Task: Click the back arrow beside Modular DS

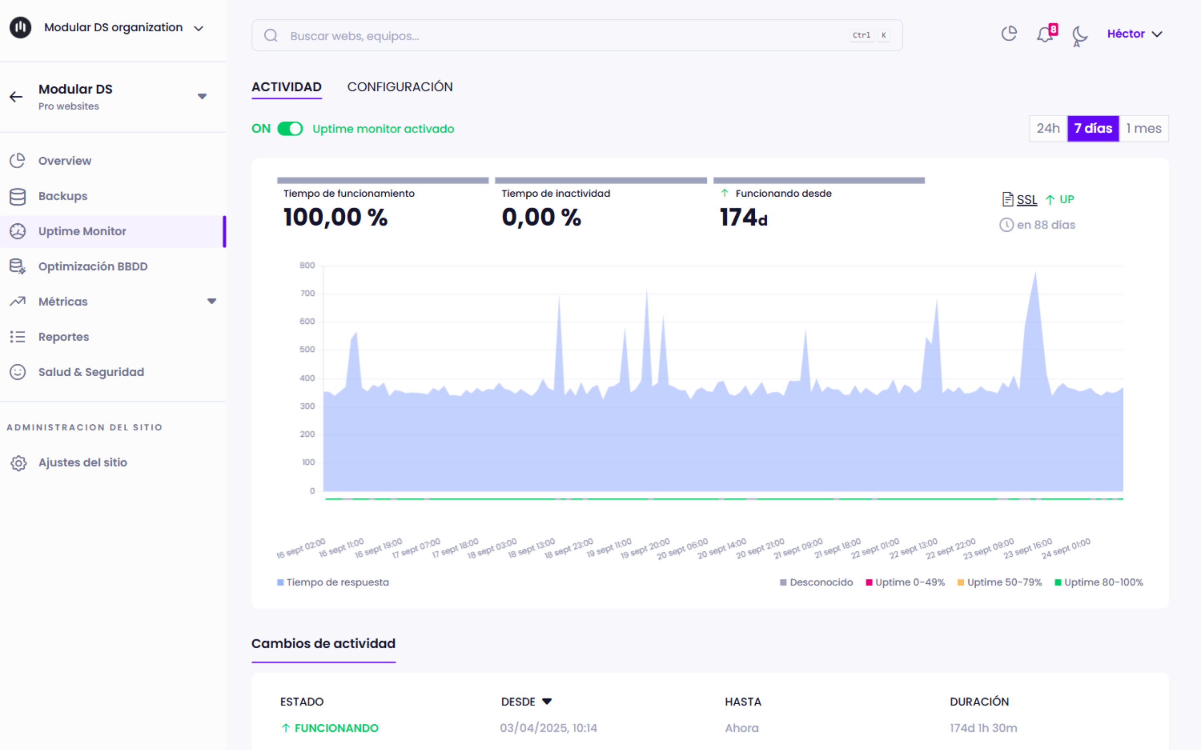Action: [x=16, y=97]
